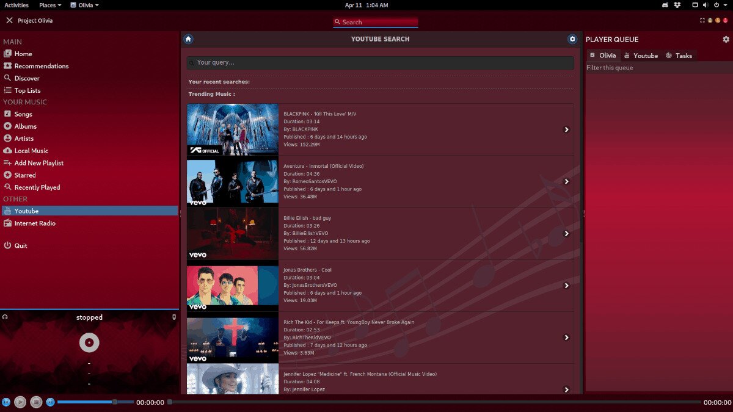The height and width of the screenshot is (412, 733).
Task: Click Add New Playlist
Action: click(x=89, y=163)
